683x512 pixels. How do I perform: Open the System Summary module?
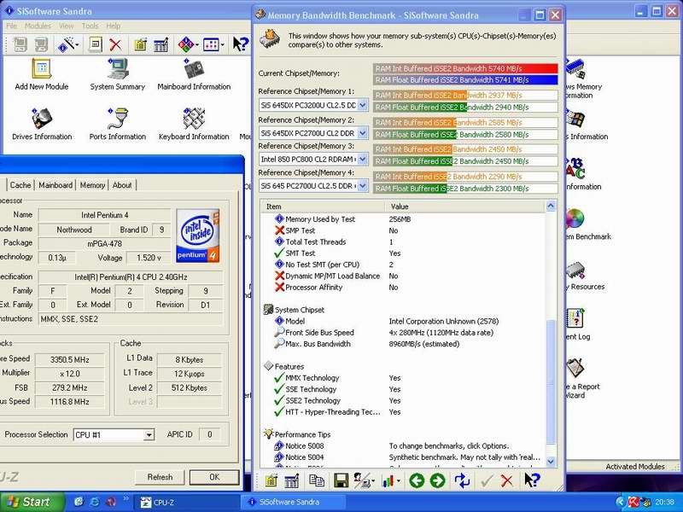pyautogui.click(x=118, y=74)
